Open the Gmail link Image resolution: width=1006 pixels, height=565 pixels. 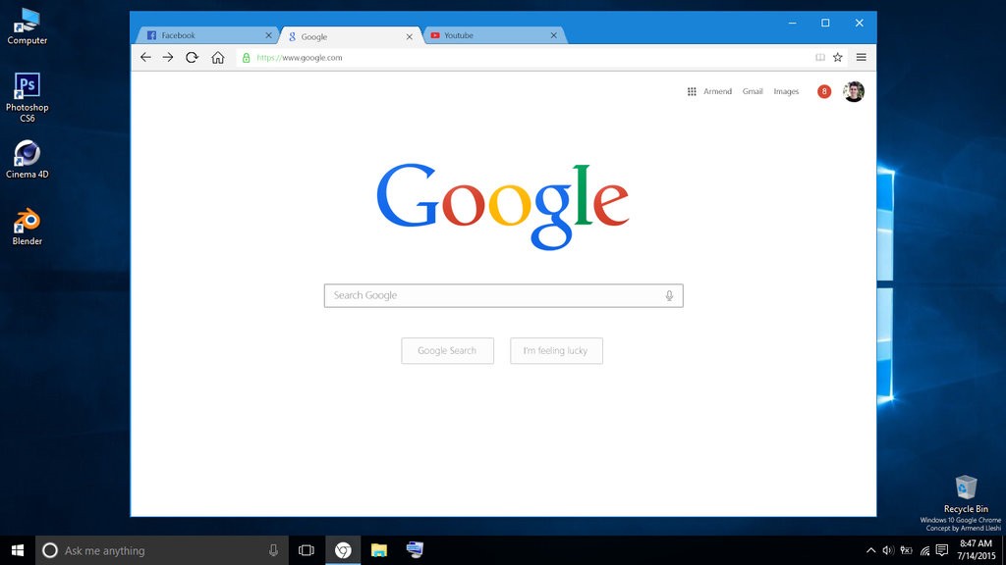[753, 91]
